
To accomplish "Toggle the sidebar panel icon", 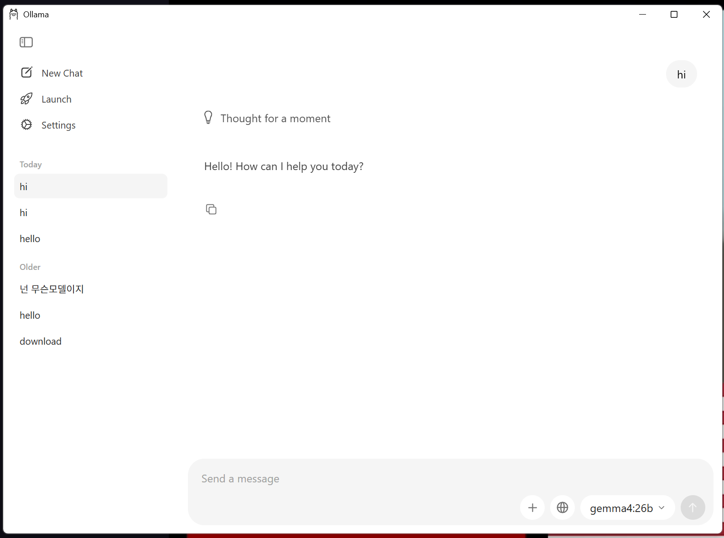I will coord(26,42).
